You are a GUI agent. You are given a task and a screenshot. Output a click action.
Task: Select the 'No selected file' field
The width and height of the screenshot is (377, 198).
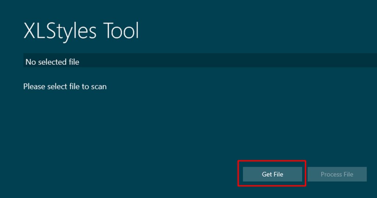(200, 60)
